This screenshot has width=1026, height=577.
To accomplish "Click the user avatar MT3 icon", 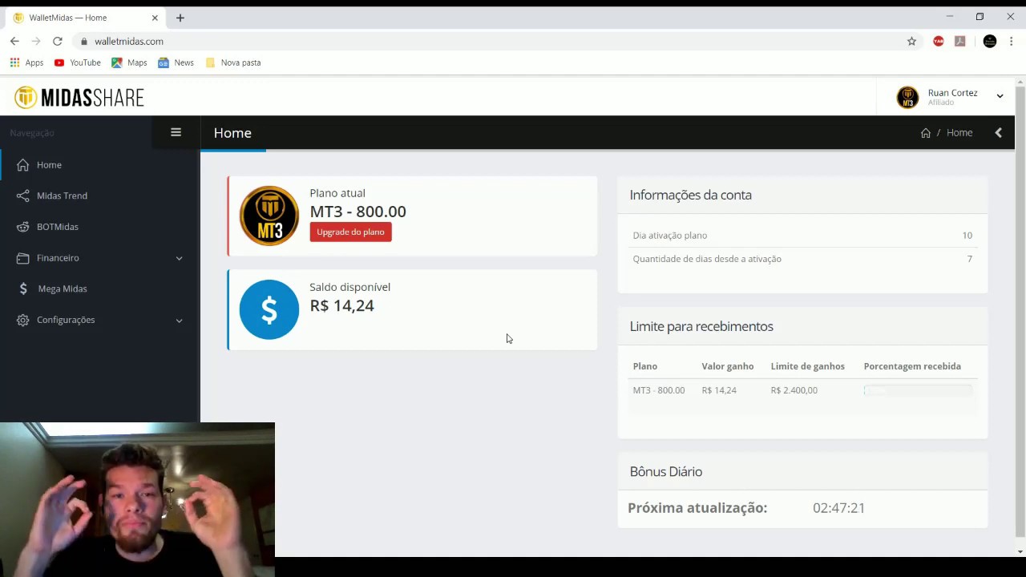I will (x=907, y=97).
